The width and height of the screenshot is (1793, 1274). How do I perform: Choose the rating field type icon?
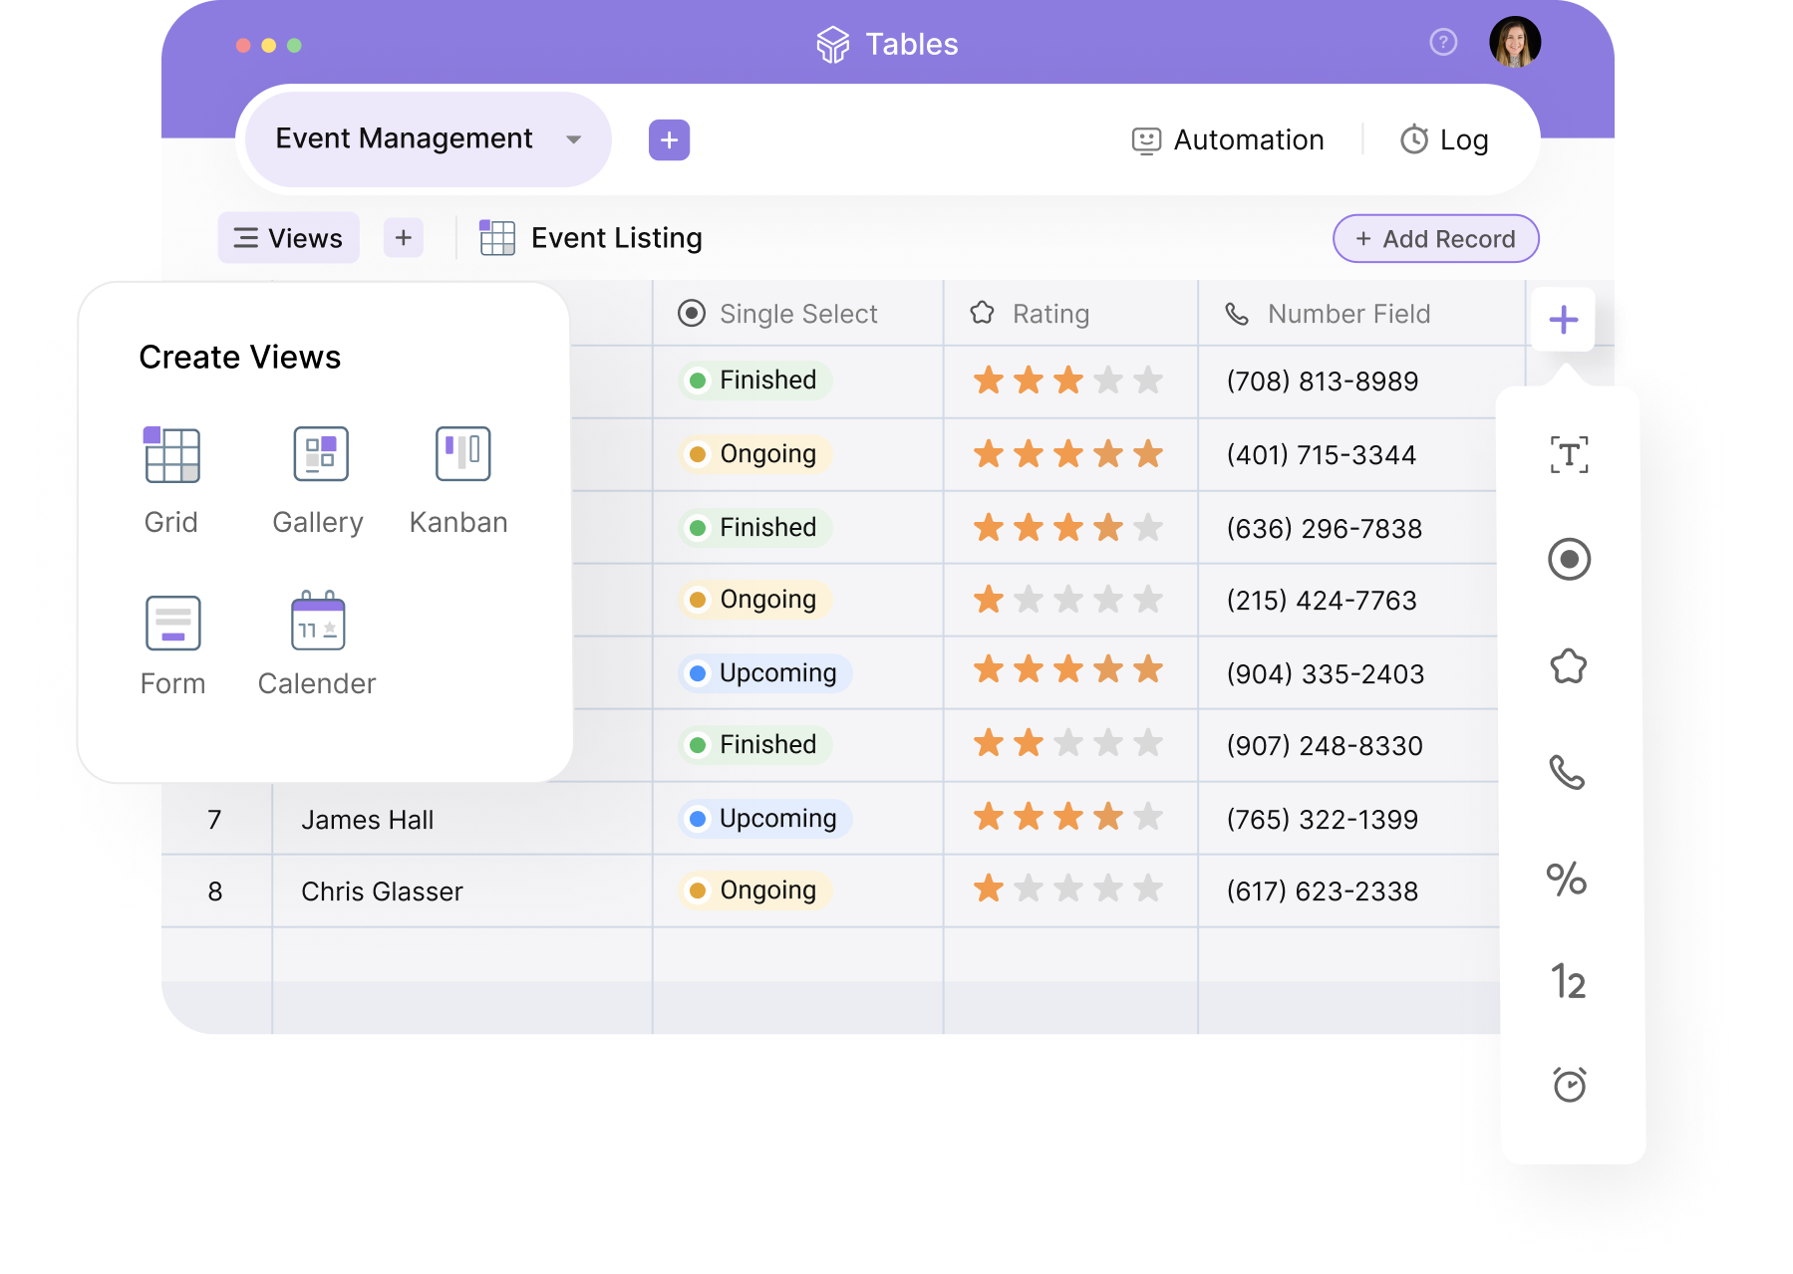point(1569,665)
